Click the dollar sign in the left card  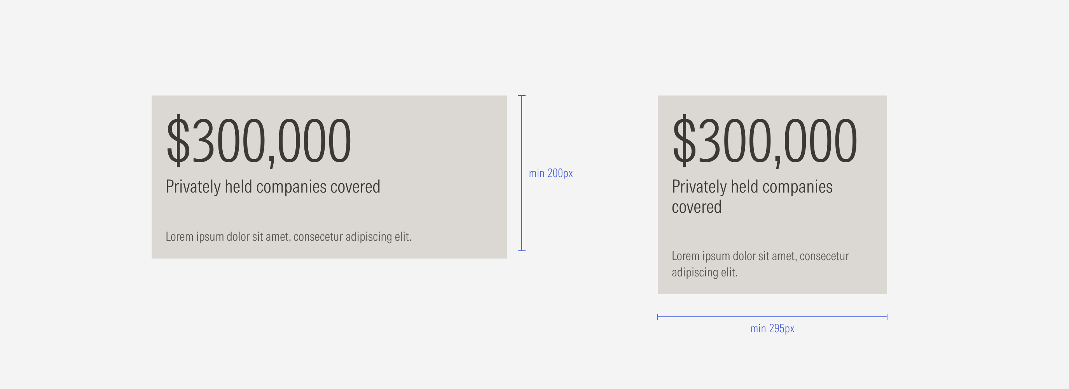[178, 141]
